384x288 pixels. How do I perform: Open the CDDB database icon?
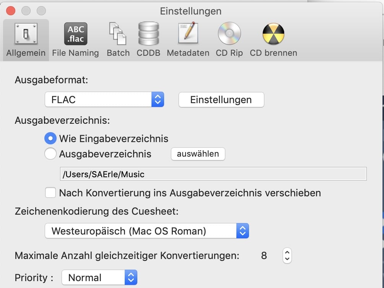pos(148,34)
